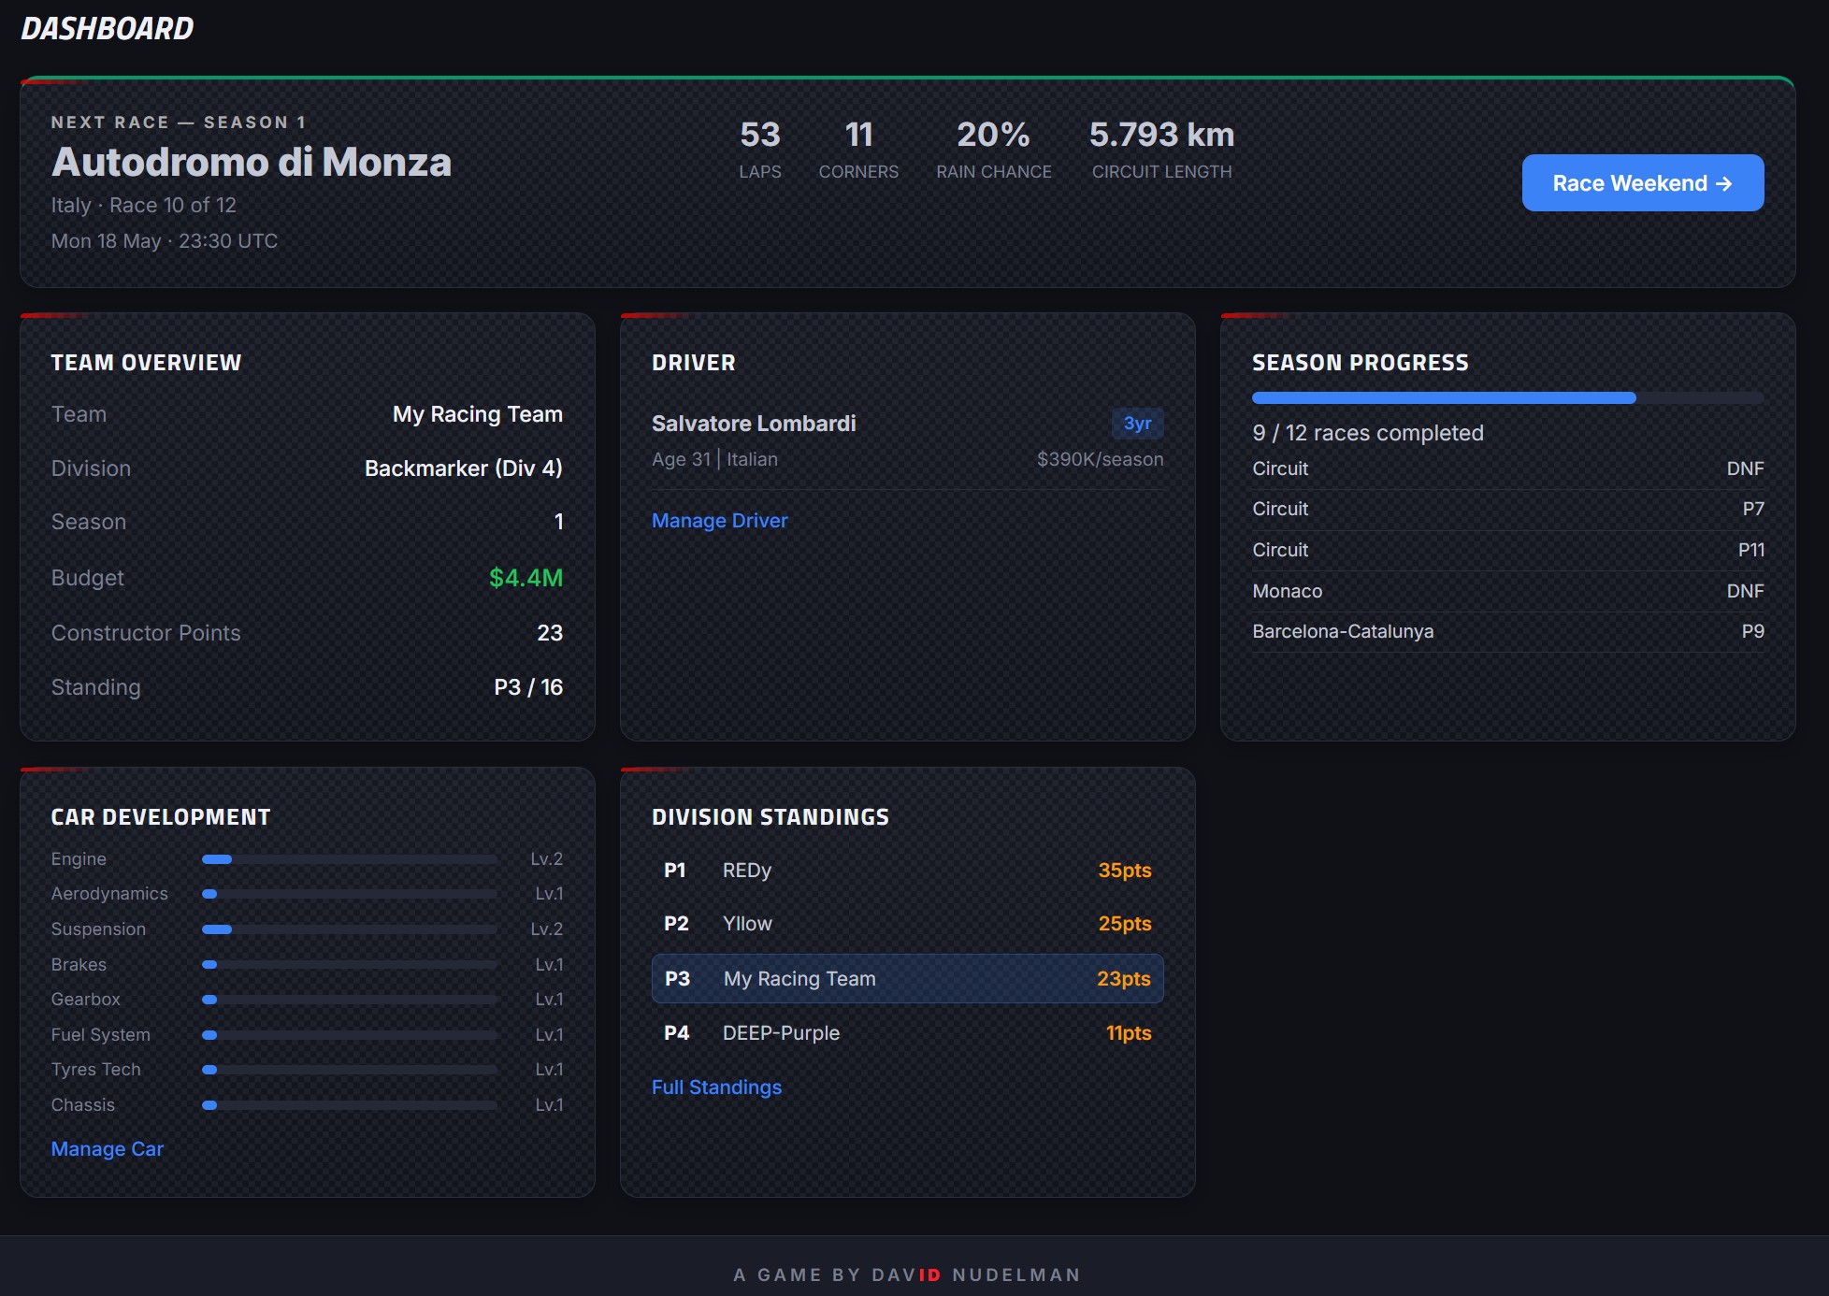The height and width of the screenshot is (1296, 1829).
Task: Click the SEASON PROGRESS heading
Action: [1360, 363]
